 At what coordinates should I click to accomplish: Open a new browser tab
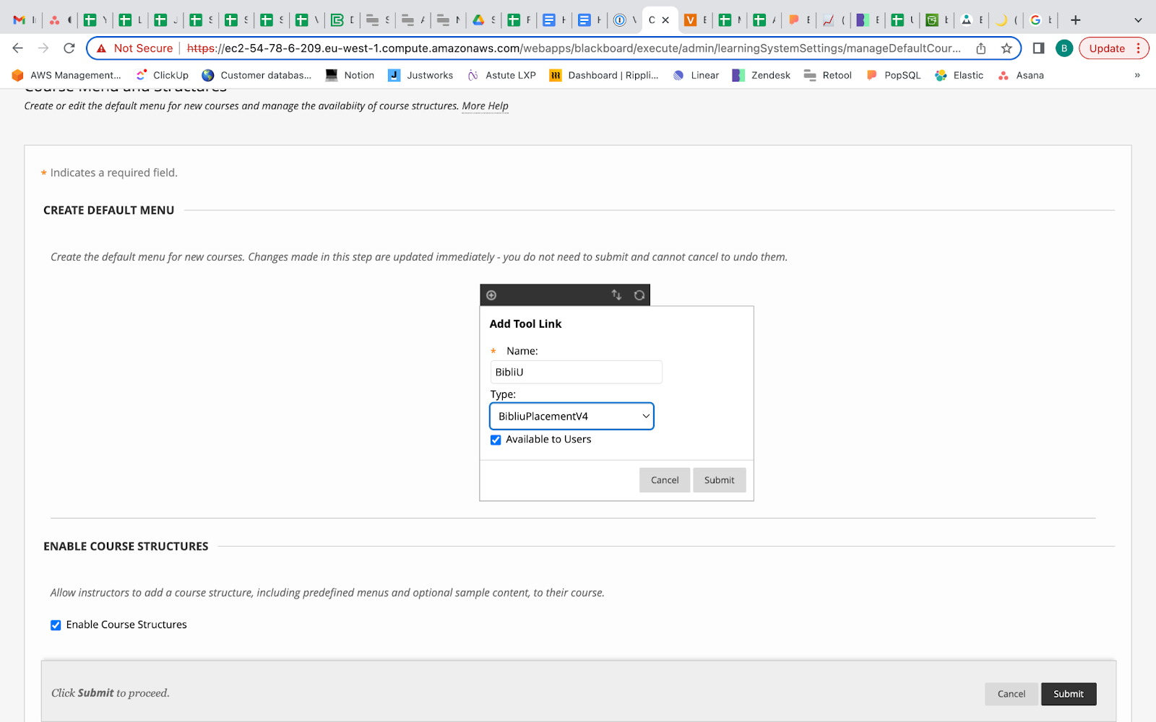tap(1075, 20)
